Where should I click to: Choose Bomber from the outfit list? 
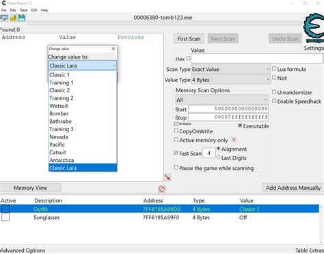83,113
